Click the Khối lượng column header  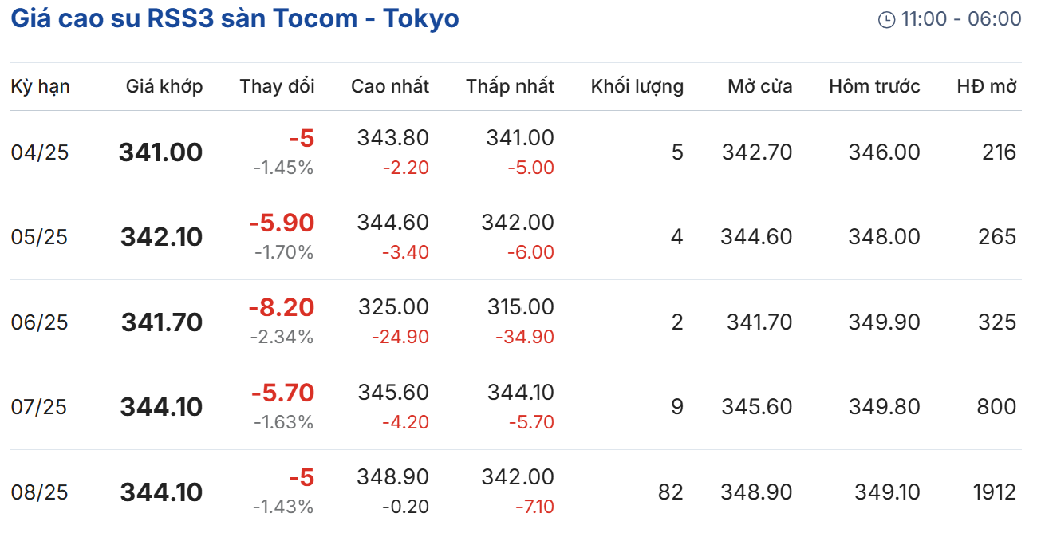coord(637,86)
